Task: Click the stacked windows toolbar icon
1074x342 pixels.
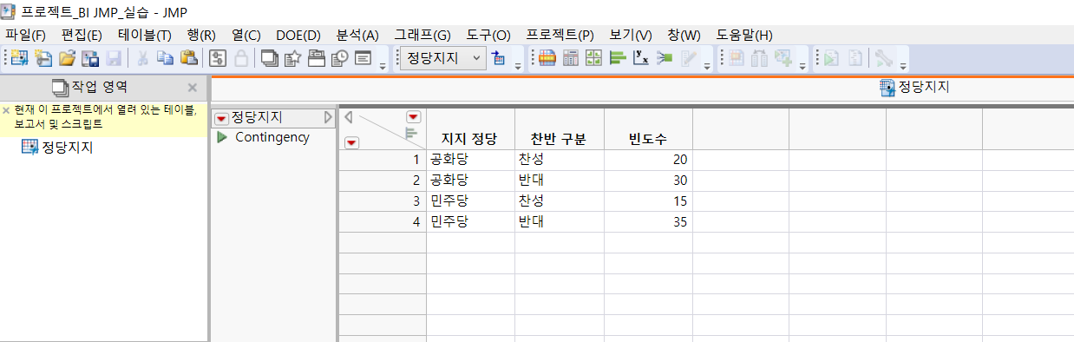Action: pyautogui.click(x=269, y=58)
